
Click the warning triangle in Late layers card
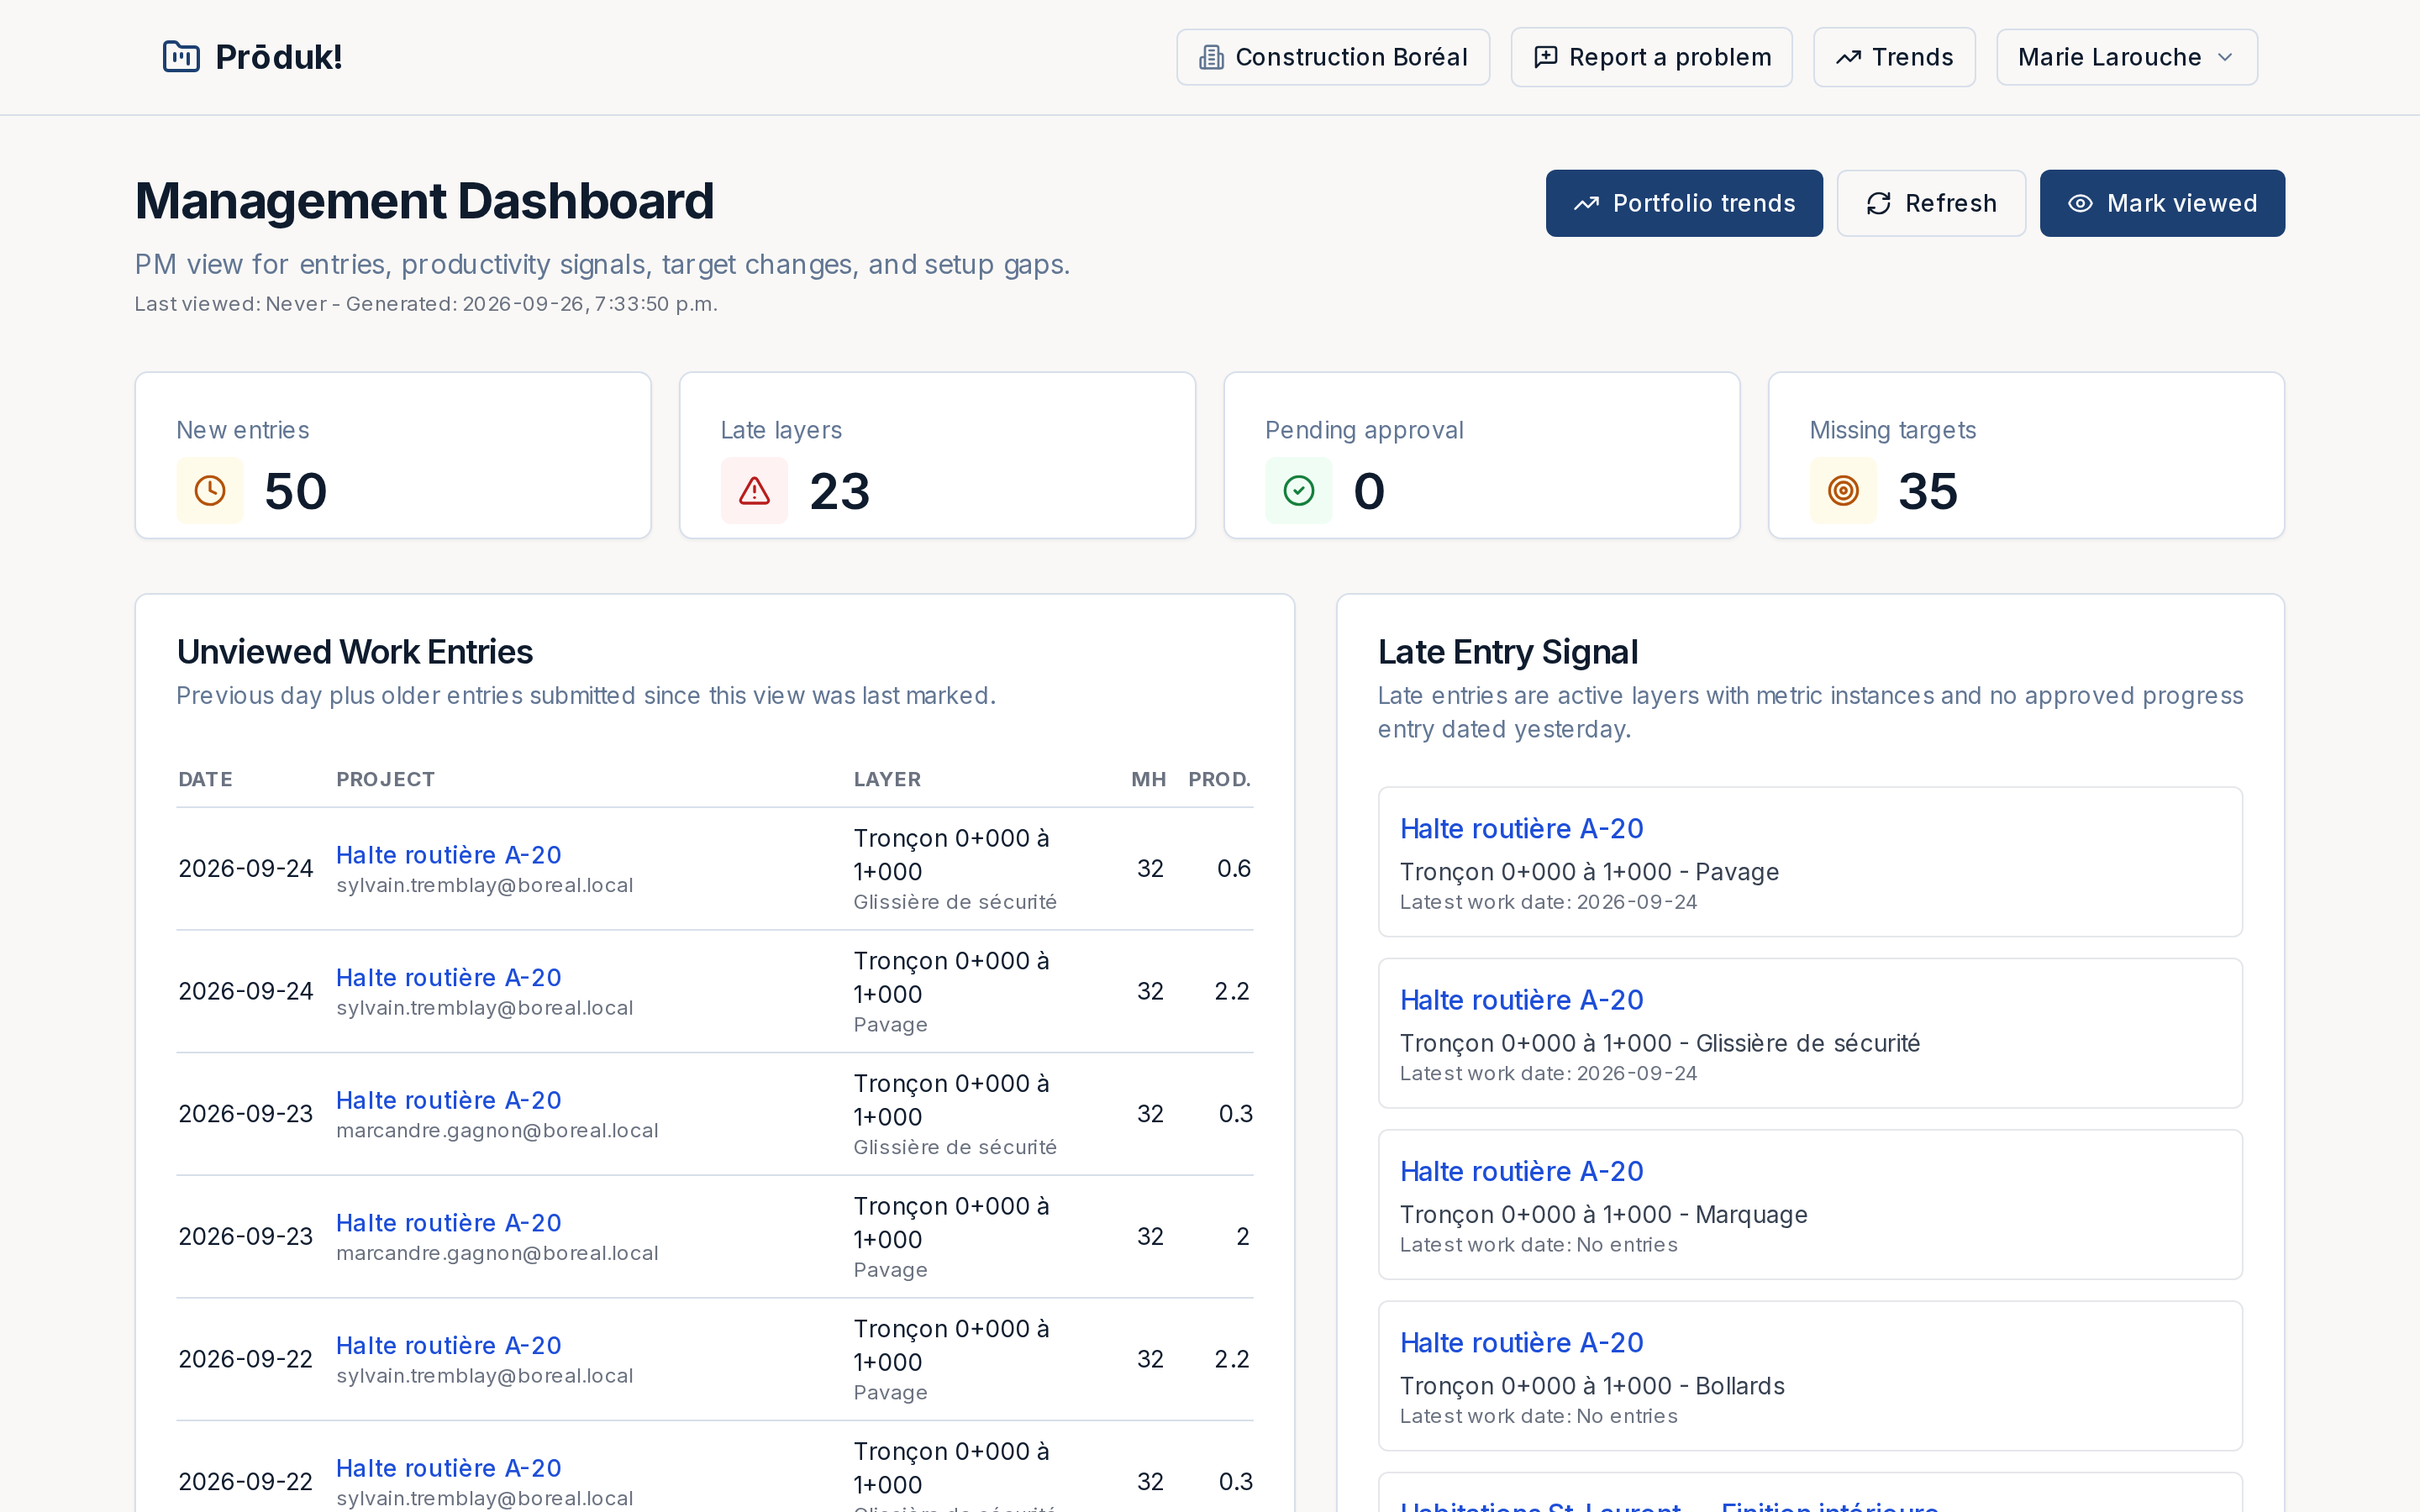pyautogui.click(x=754, y=491)
